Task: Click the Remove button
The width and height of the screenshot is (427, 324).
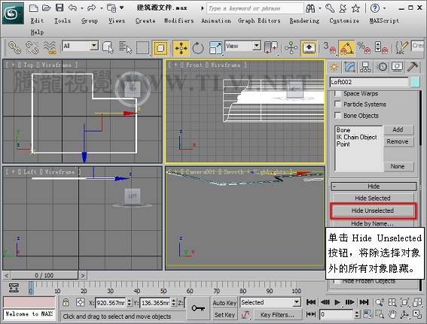Action: coord(398,141)
